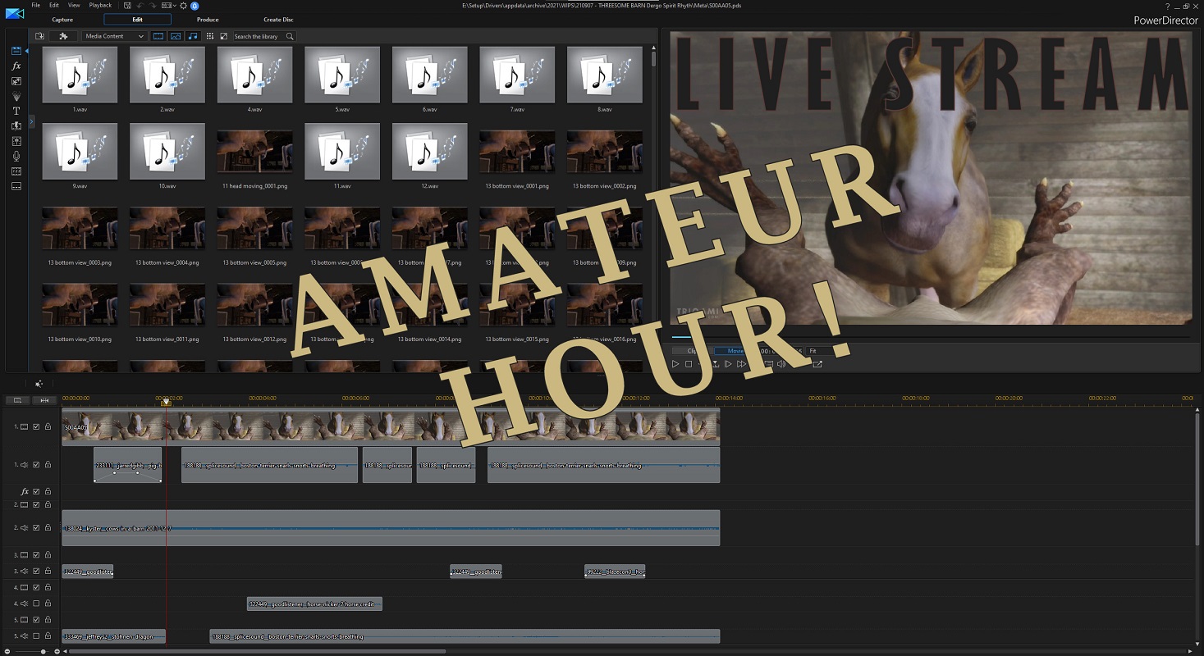1204x656 pixels.
Task: Save the project with the floppy disk icon
Action: point(128,6)
